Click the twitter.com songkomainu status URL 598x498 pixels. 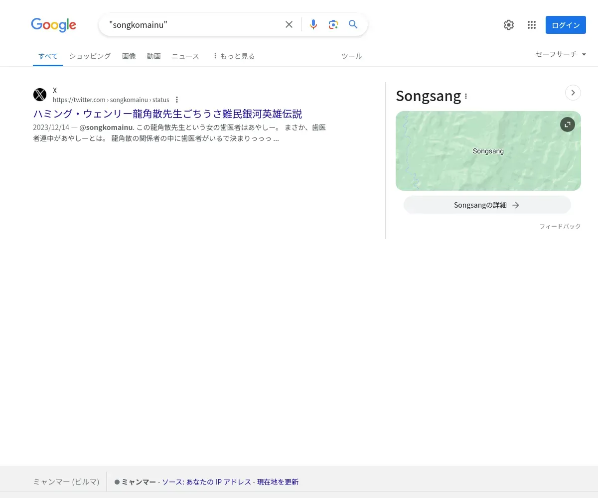pos(111,100)
